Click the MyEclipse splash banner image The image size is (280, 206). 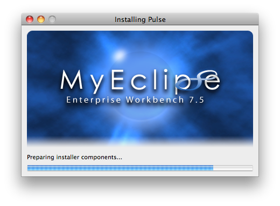(140, 89)
